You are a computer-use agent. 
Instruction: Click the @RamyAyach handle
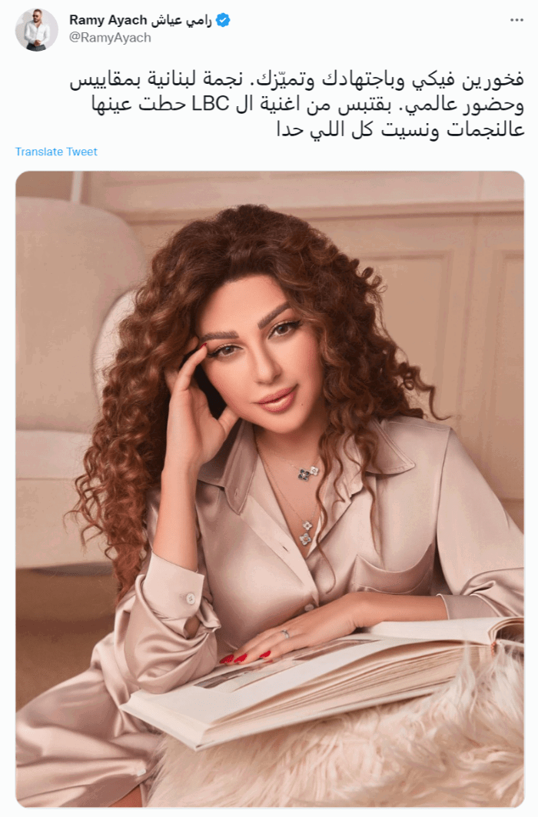pos(110,38)
